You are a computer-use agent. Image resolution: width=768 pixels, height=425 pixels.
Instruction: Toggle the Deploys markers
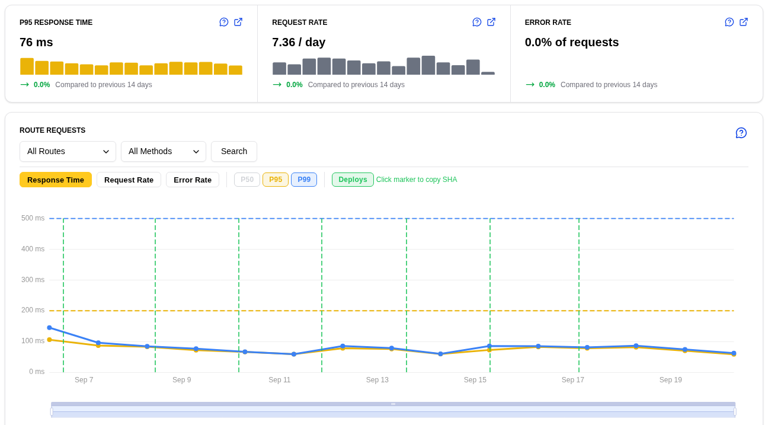point(353,180)
